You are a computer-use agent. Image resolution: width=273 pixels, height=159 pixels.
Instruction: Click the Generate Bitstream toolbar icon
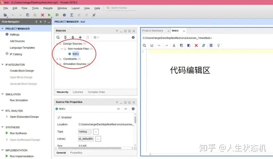(57, 15)
